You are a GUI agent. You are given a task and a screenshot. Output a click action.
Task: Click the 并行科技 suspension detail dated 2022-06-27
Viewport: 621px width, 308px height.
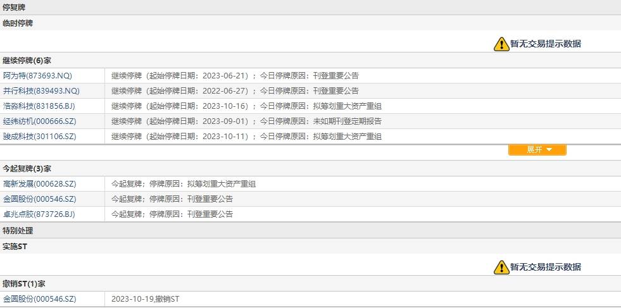[235, 91]
